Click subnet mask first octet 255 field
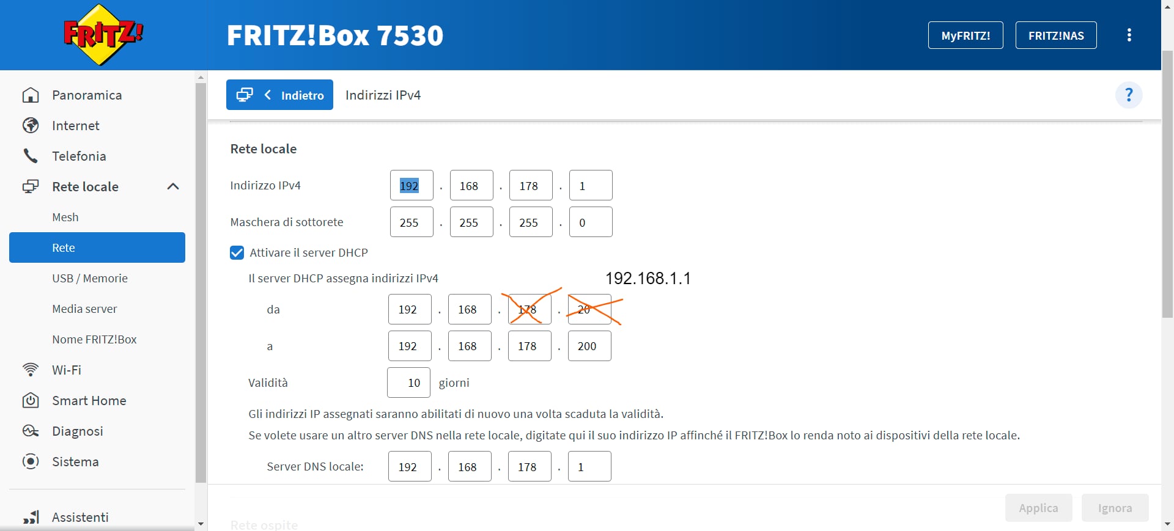This screenshot has width=1174, height=531. (412, 222)
